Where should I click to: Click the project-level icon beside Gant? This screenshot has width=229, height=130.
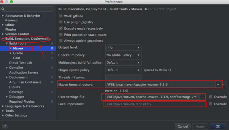click(52, 58)
